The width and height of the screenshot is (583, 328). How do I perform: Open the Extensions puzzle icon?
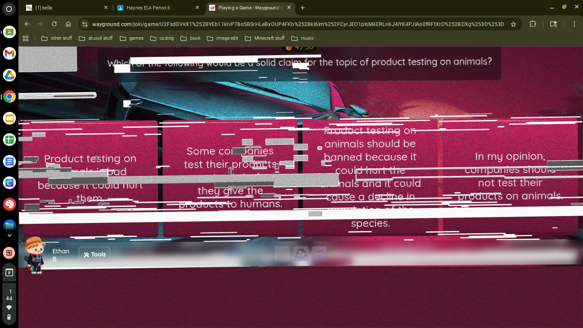coord(533,24)
